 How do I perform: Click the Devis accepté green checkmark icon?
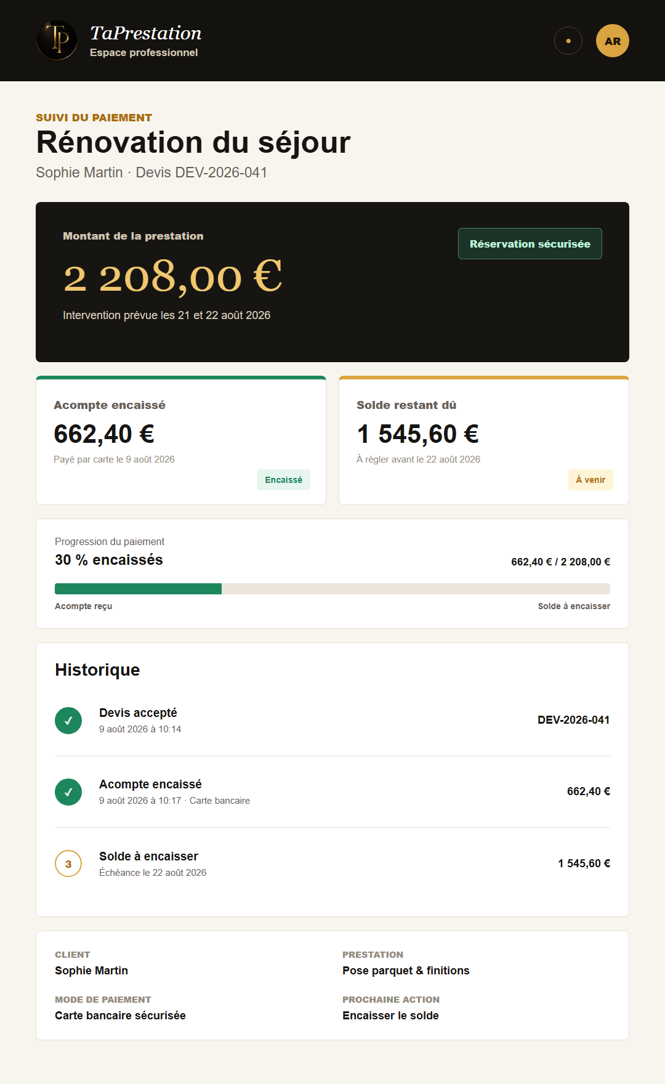coord(68,721)
